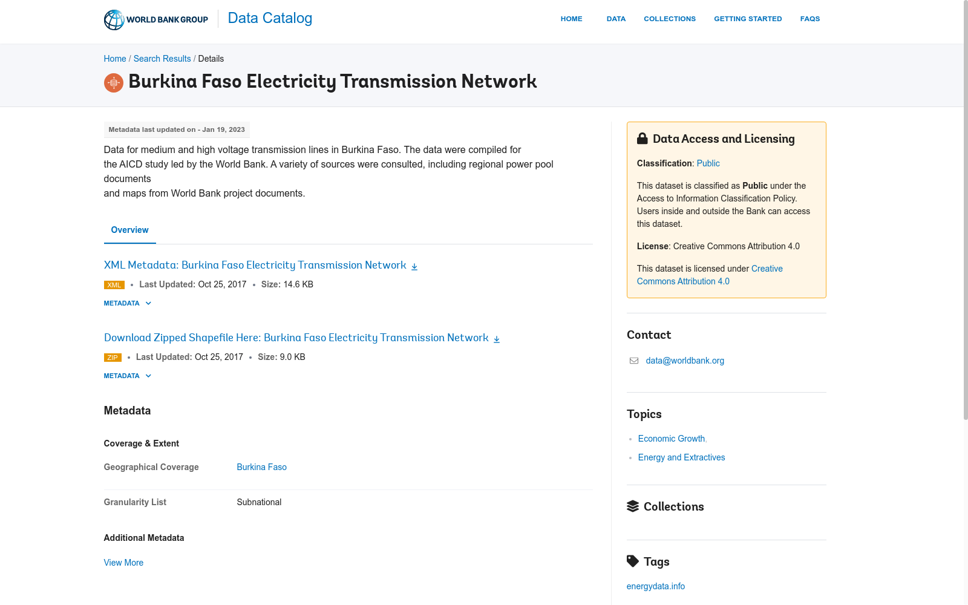Open the Burkina Faso geographical coverage link
This screenshot has height=605, width=968.
pos(262,467)
